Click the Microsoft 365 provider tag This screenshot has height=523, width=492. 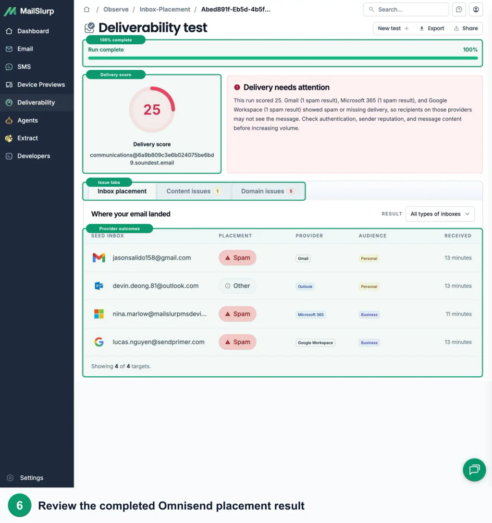(x=311, y=315)
